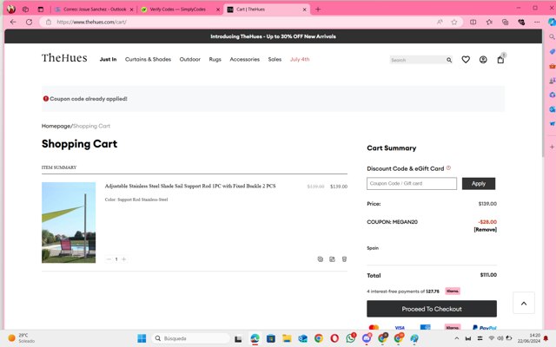
Task: Open Microsoft Store from the taskbar
Action: click(x=270, y=338)
